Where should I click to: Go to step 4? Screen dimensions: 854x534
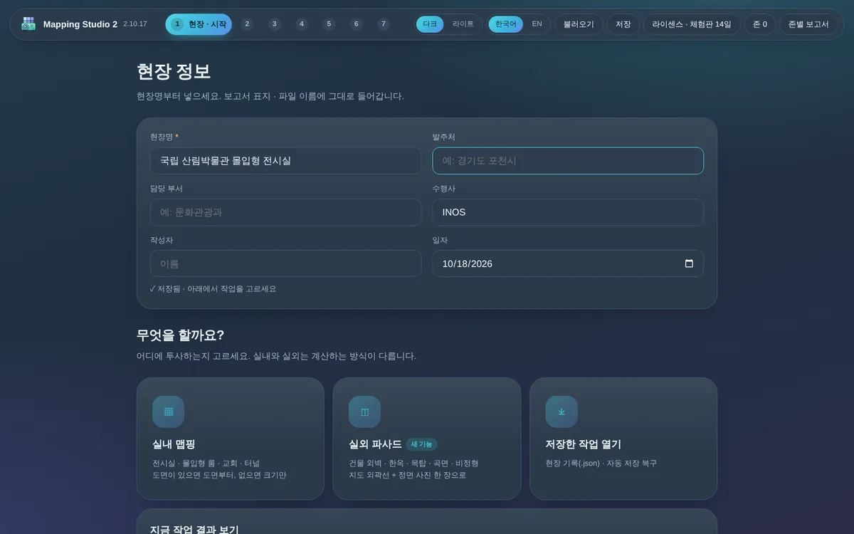pos(302,24)
